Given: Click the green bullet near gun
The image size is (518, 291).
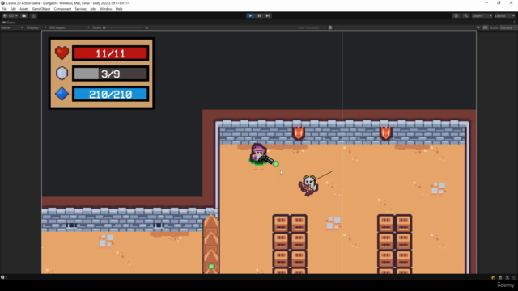Looking at the screenshot, I should click(276, 163).
